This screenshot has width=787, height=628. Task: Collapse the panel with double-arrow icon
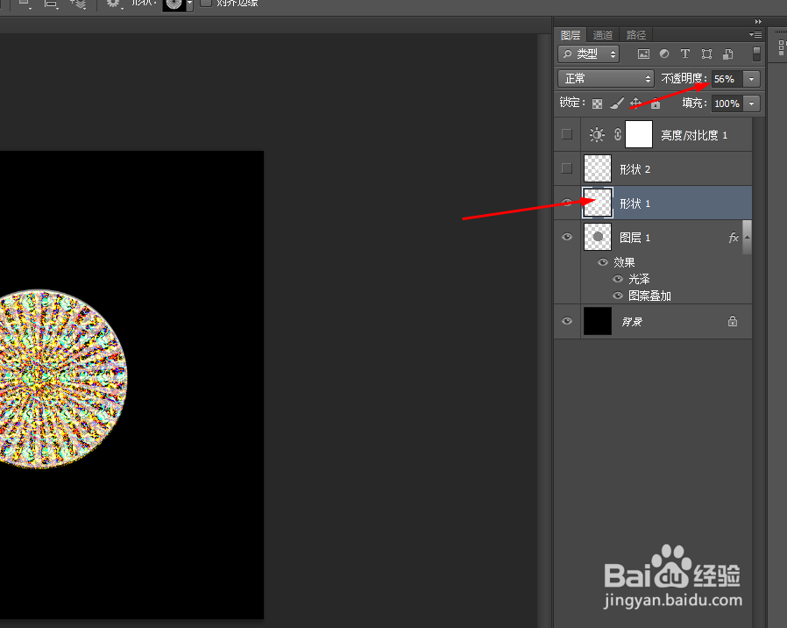tap(758, 22)
